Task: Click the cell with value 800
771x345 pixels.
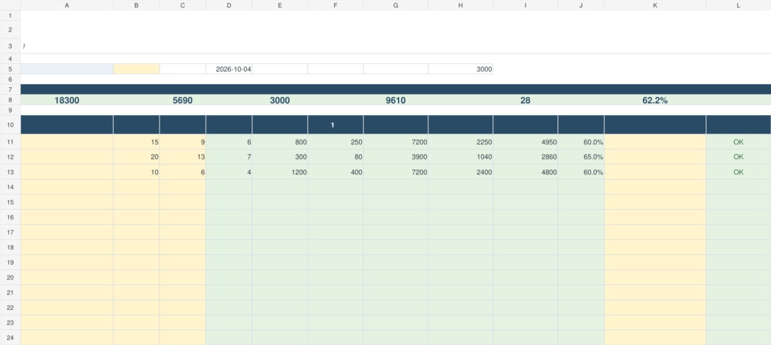Action: click(280, 142)
